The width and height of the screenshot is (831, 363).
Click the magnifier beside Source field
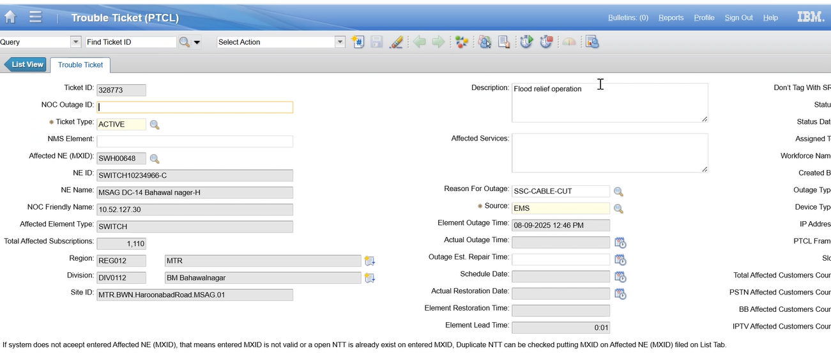click(x=618, y=208)
